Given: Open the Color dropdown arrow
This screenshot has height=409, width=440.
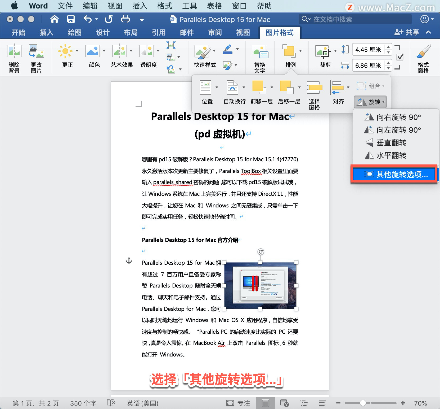Looking at the screenshot, I should click(104, 51).
